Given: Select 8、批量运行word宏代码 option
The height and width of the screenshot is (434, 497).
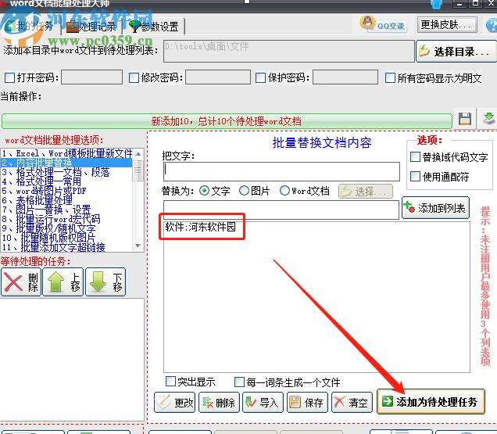Looking at the screenshot, I should click(x=67, y=219).
